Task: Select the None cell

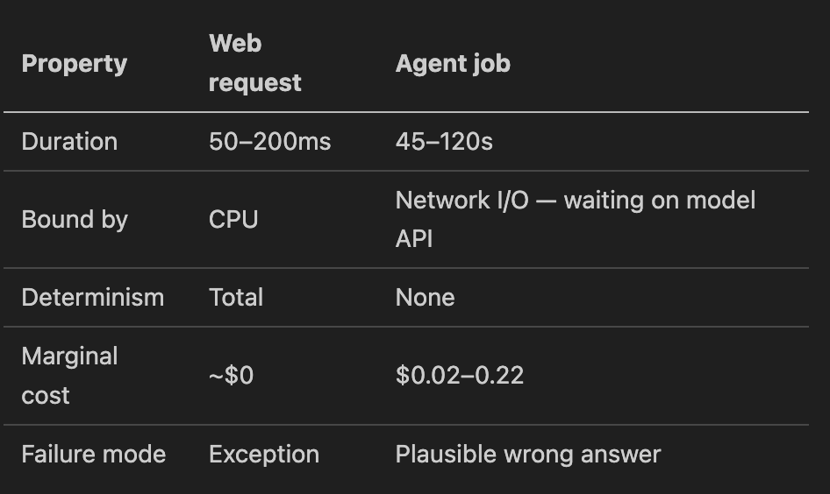Action: click(425, 298)
